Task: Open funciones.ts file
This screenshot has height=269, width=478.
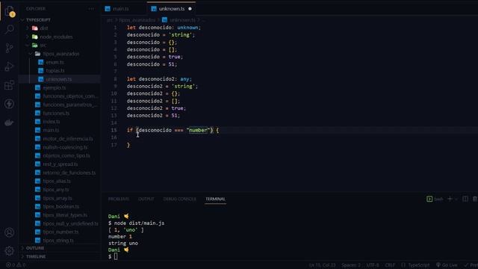Action: [56, 113]
